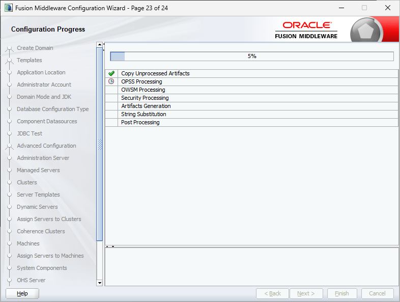This screenshot has height=302, width=400.
Task: Click the sidebar vertical scrollbar thumb
Action: (100, 144)
